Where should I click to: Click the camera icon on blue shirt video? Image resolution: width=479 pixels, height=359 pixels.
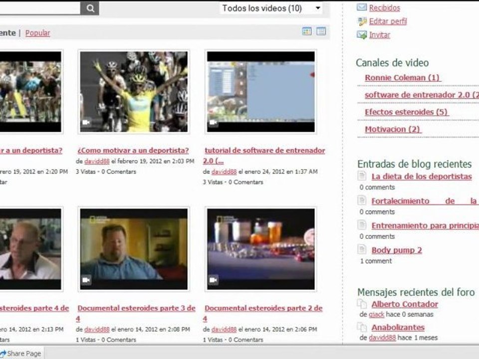[x=86, y=280]
